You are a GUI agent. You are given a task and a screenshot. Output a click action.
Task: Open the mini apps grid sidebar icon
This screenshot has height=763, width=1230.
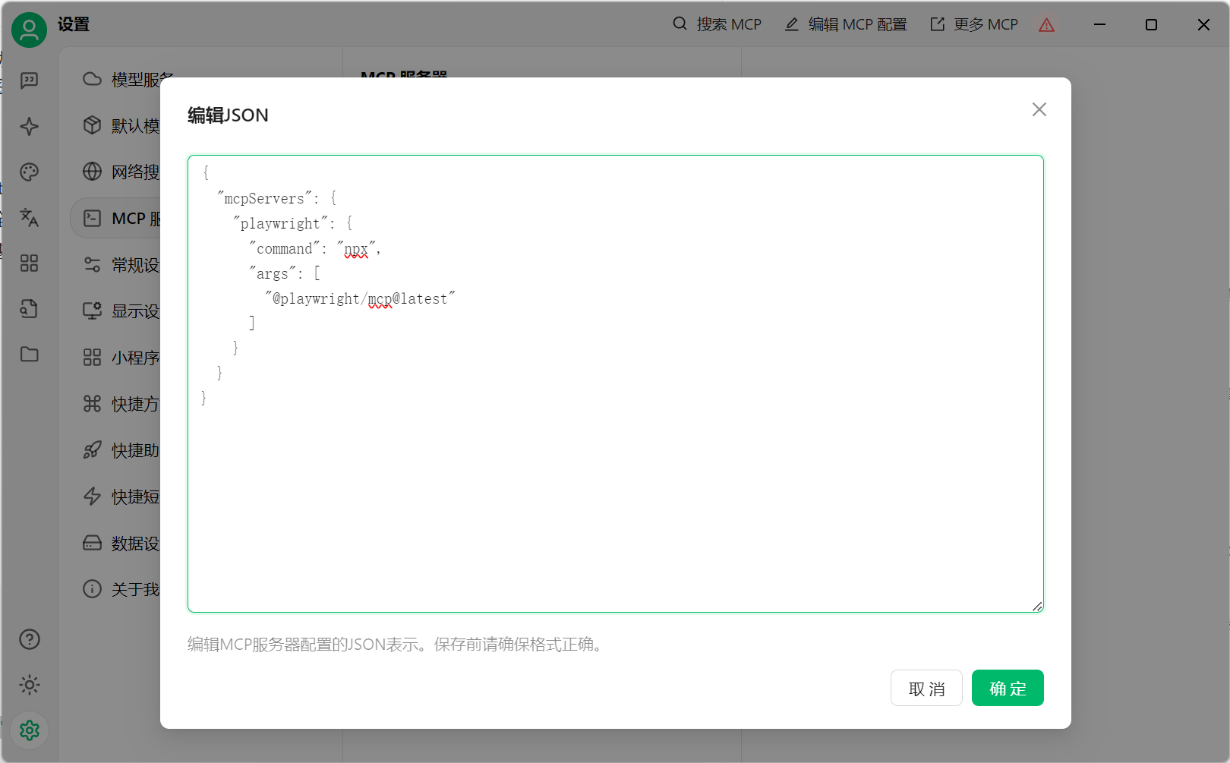(x=29, y=263)
